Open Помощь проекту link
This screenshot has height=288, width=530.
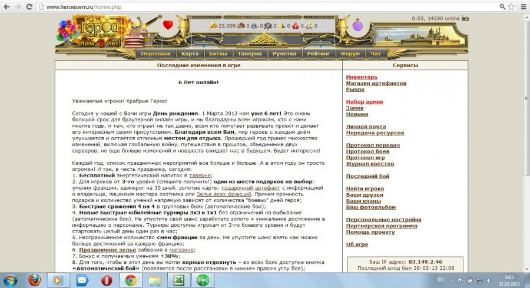[x=370, y=232]
